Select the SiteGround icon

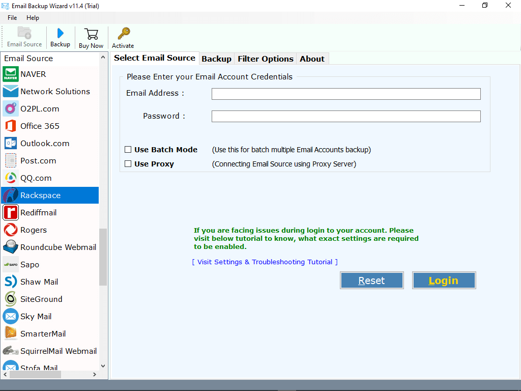(11, 299)
